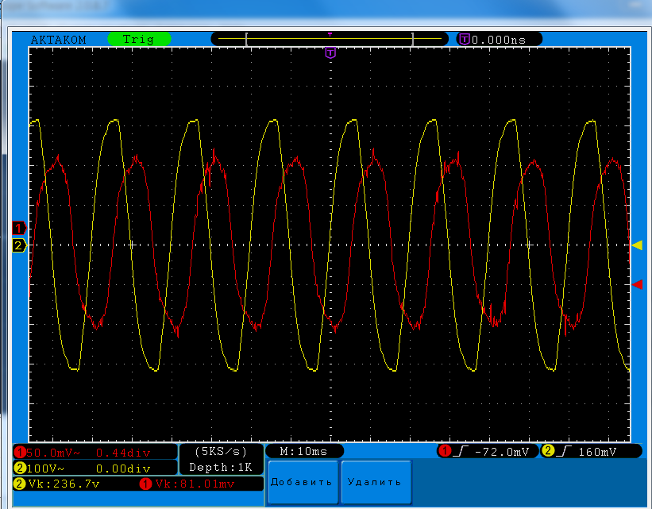652x509 pixels.
Task: Click yellow channel 2 icon in scale row
Action: click(20, 469)
